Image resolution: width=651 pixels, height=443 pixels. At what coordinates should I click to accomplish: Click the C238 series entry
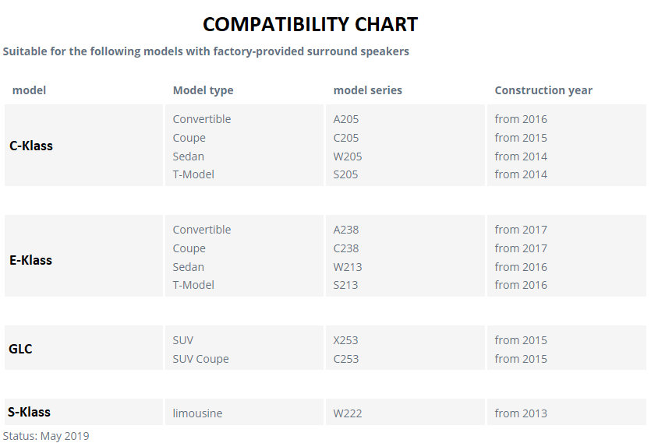pos(346,248)
